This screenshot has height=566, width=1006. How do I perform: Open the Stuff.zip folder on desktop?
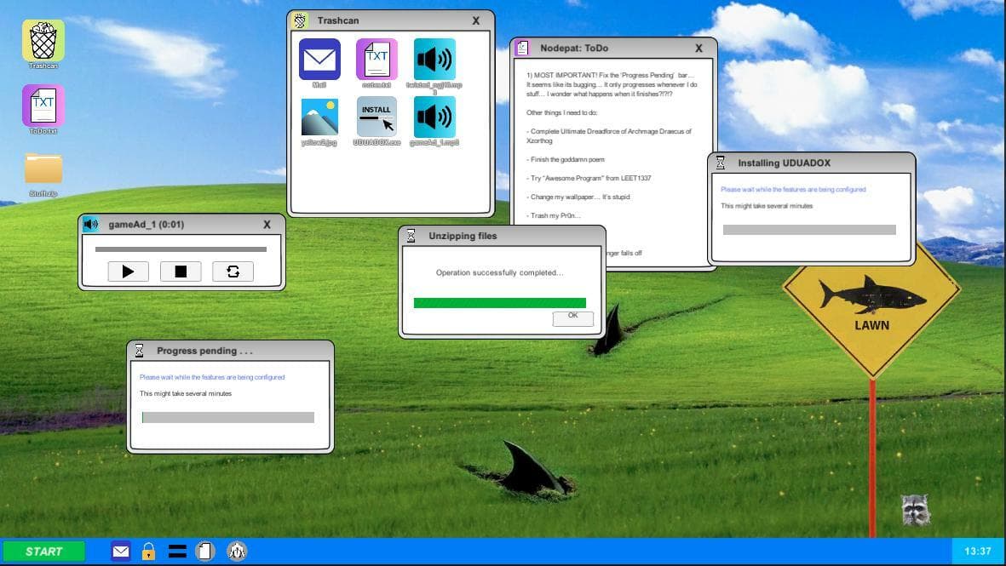pos(43,169)
